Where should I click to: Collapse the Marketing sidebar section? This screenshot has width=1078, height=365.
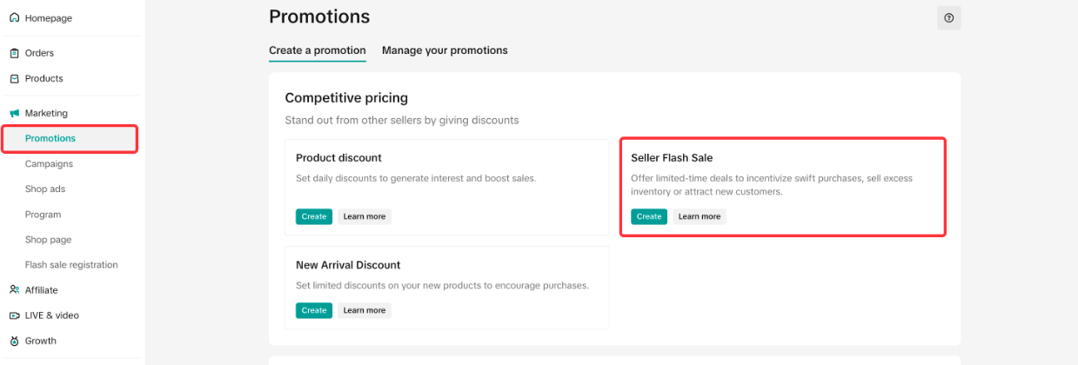46,113
